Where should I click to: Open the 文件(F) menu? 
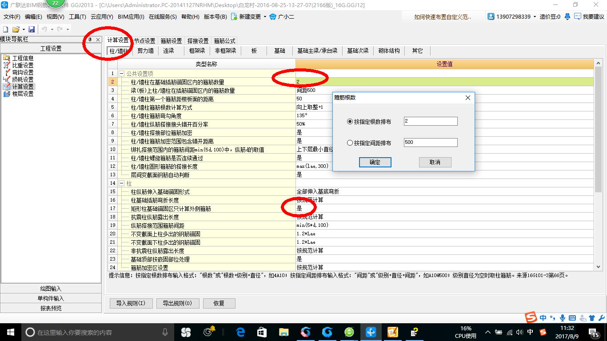[12, 17]
